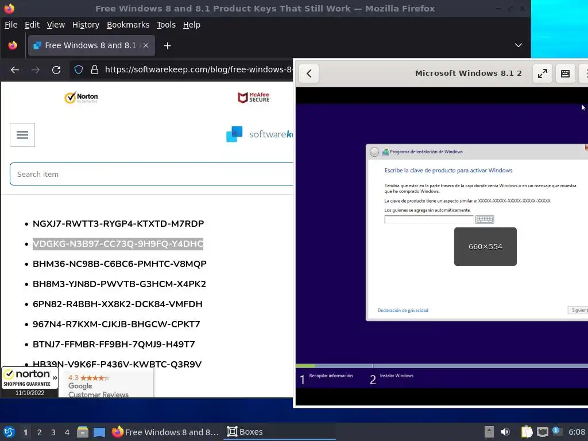Viewport: 588px width, 441px height.
Task: Click the Siguiente button
Action: (x=578, y=310)
